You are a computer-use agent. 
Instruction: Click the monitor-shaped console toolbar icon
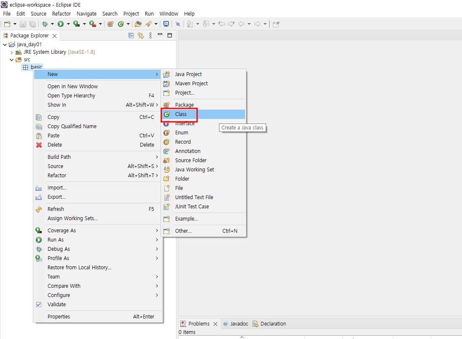click(x=166, y=24)
